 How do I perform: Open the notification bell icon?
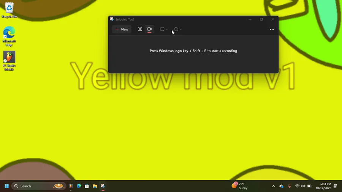pyautogui.click(x=335, y=186)
